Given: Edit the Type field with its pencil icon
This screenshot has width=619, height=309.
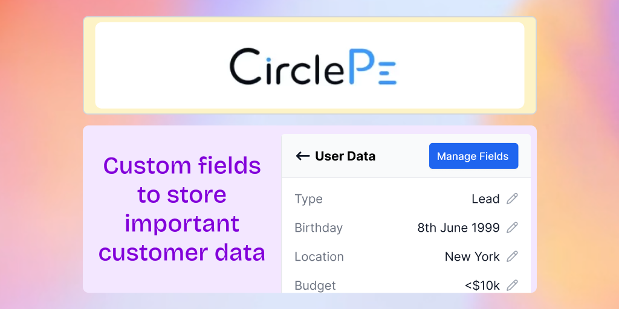Looking at the screenshot, I should coord(512,199).
